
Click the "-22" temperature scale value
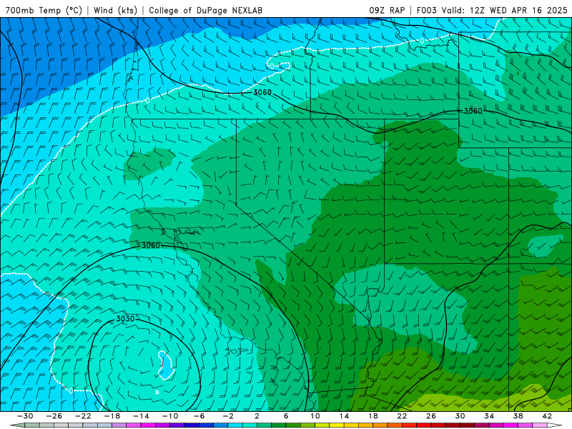point(83,416)
